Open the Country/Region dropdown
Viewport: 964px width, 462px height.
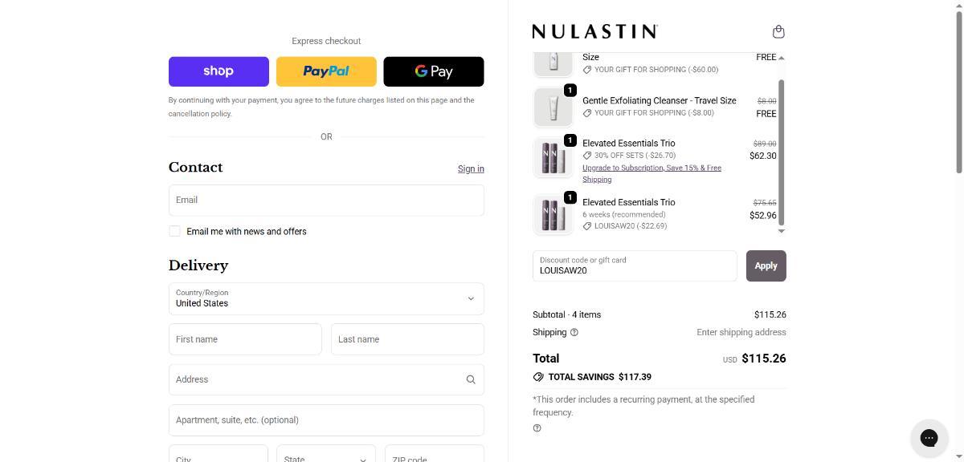[x=326, y=298]
